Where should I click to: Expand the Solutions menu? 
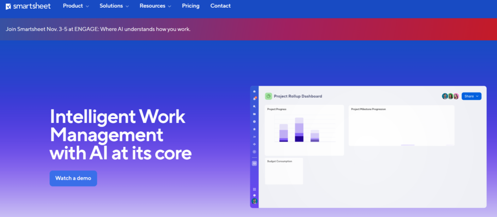(114, 6)
